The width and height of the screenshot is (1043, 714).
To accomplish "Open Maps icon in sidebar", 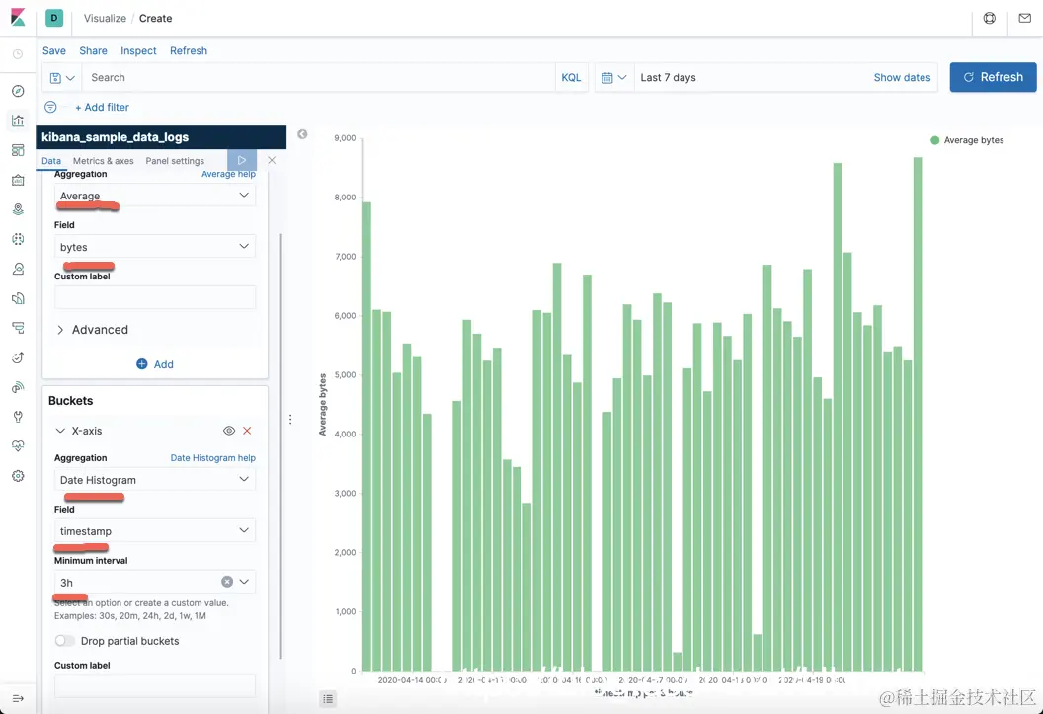I will [x=18, y=209].
